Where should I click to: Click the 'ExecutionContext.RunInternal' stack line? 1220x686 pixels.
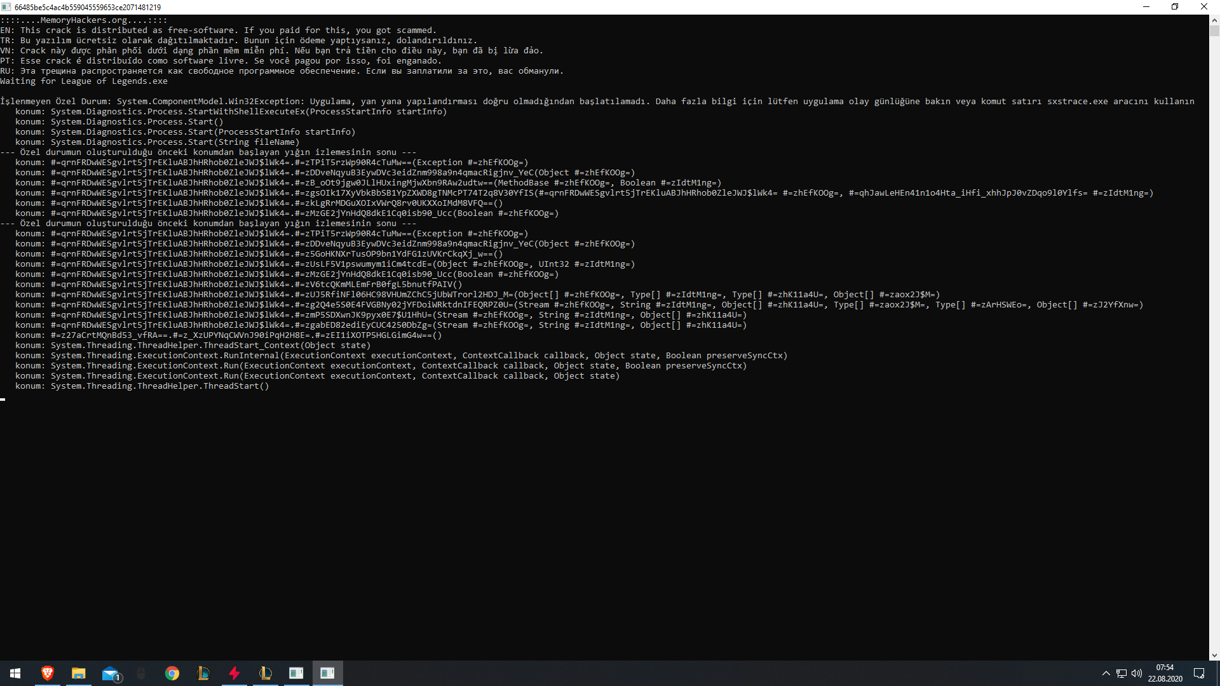pos(402,356)
